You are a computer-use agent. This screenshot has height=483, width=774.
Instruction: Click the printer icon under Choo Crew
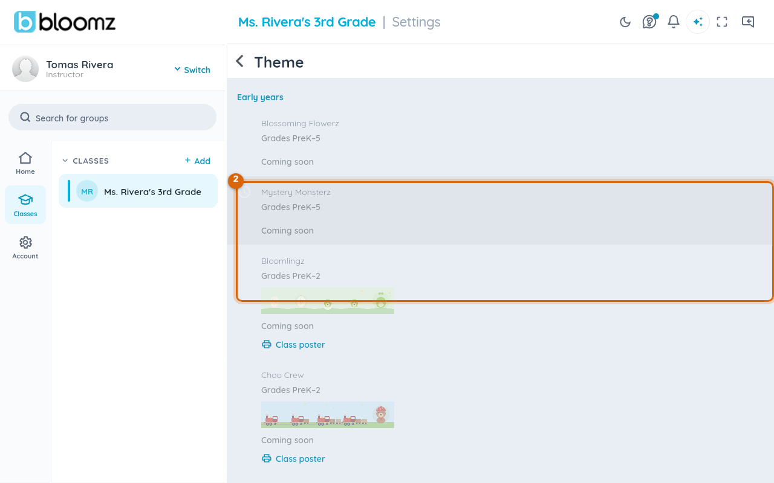click(x=267, y=459)
